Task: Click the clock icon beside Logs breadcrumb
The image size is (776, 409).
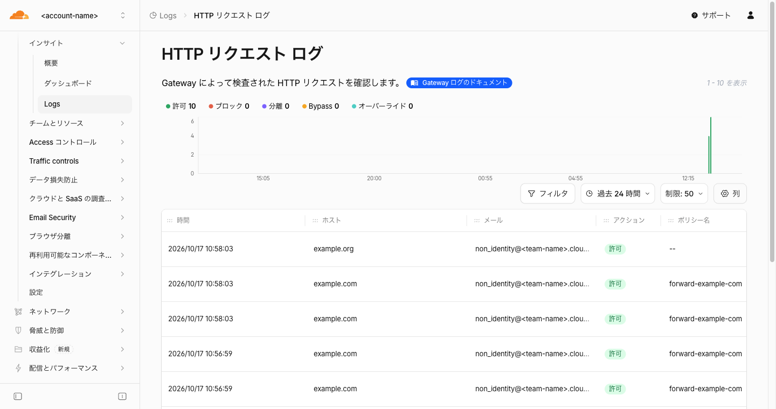Action: click(153, 16)
